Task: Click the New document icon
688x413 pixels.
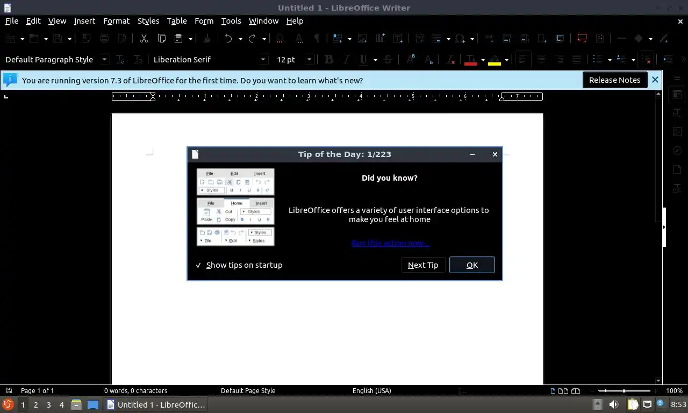Action: (10, 39)
